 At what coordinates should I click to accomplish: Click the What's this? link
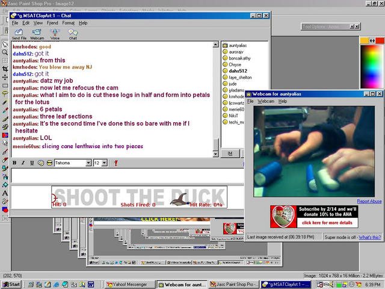pos(370,237)
